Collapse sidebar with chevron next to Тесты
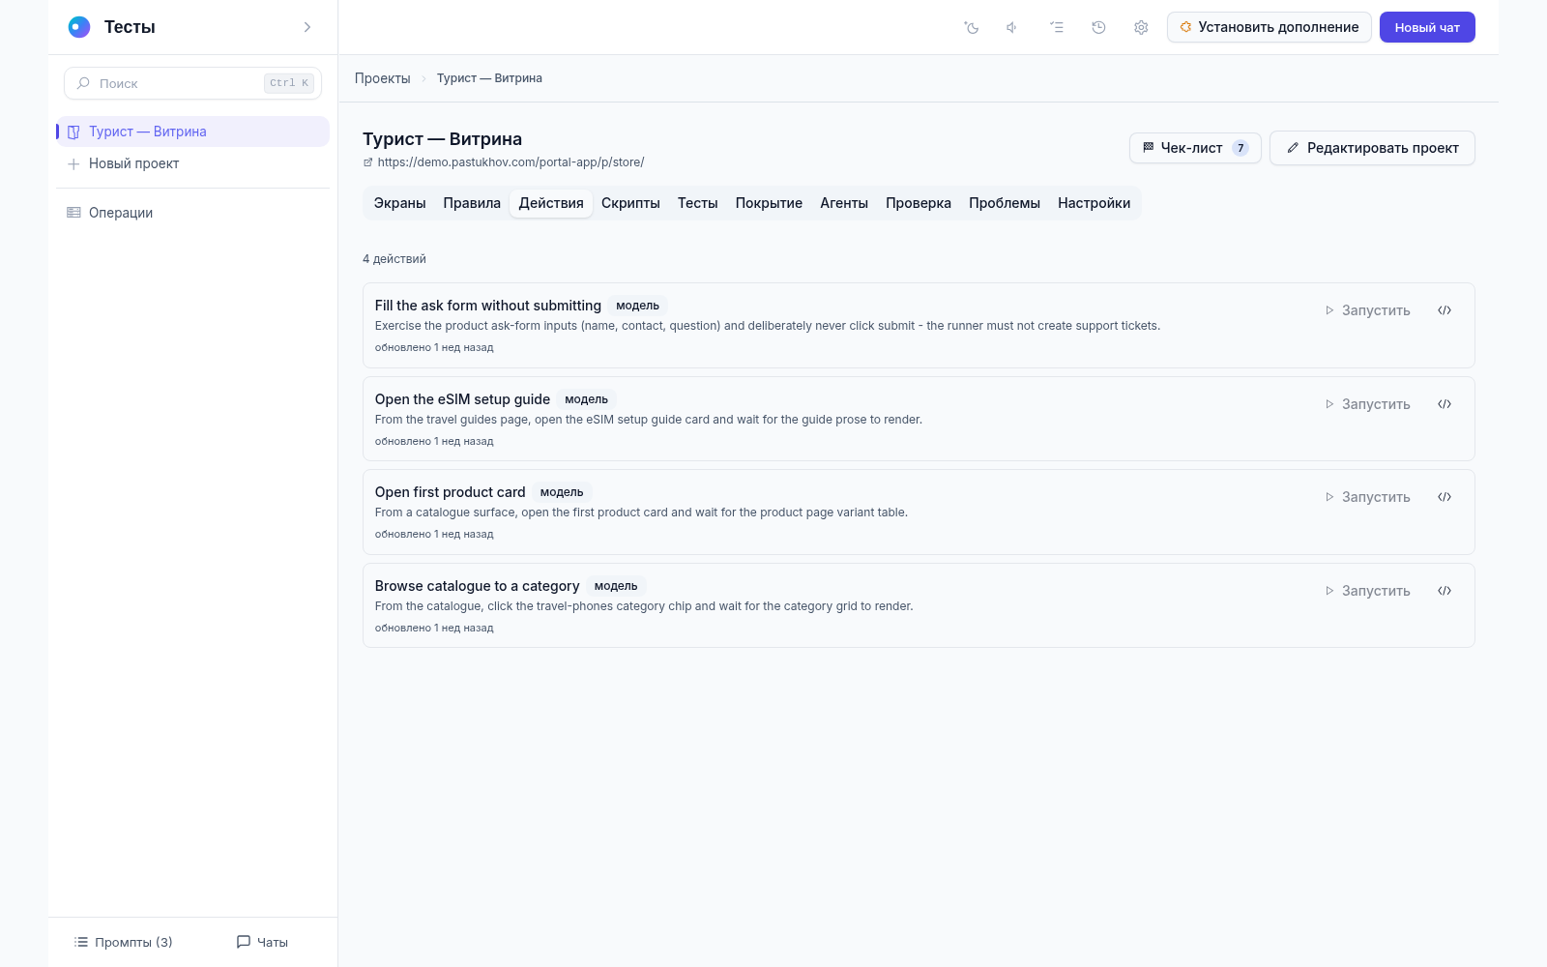1547x967 pixels. click(307, 27)
